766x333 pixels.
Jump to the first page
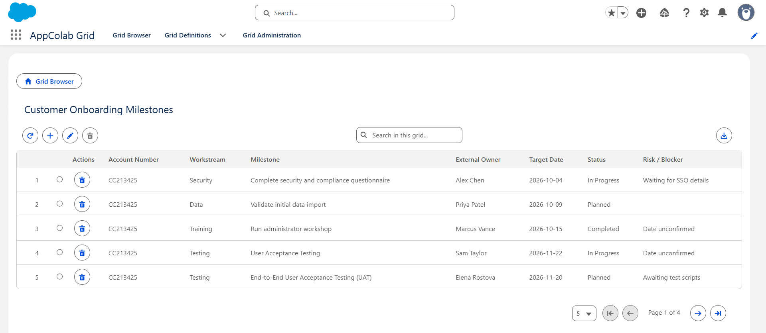tap(610, 313)
